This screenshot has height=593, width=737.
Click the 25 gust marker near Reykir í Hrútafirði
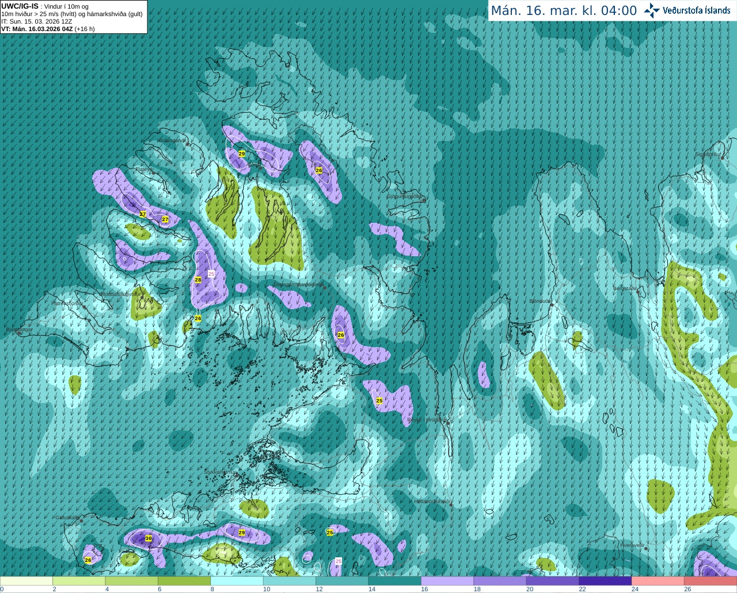tap(379, 401)
